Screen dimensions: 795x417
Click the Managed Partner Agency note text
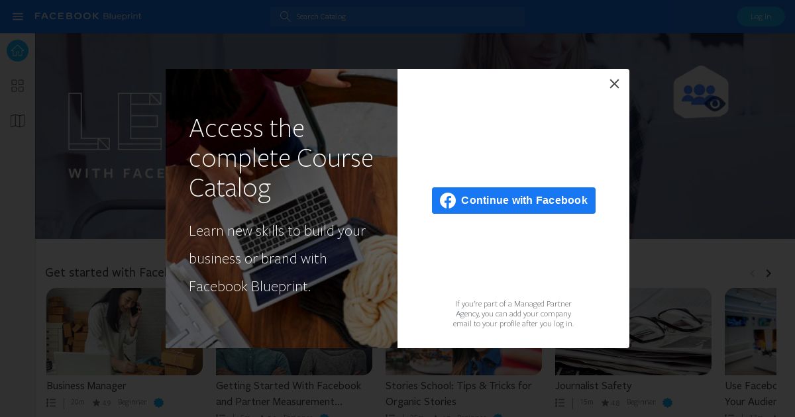click(x=513, y=314)
